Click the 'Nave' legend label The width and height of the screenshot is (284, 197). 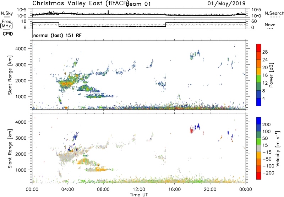coord(270,25)
